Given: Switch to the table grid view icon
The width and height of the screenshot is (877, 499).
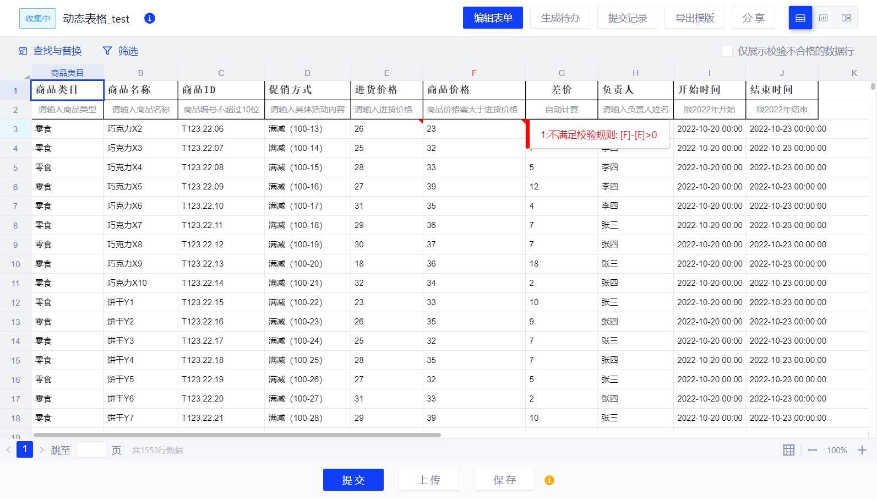Looking at the screenshot, I should (x=800, y=18).
